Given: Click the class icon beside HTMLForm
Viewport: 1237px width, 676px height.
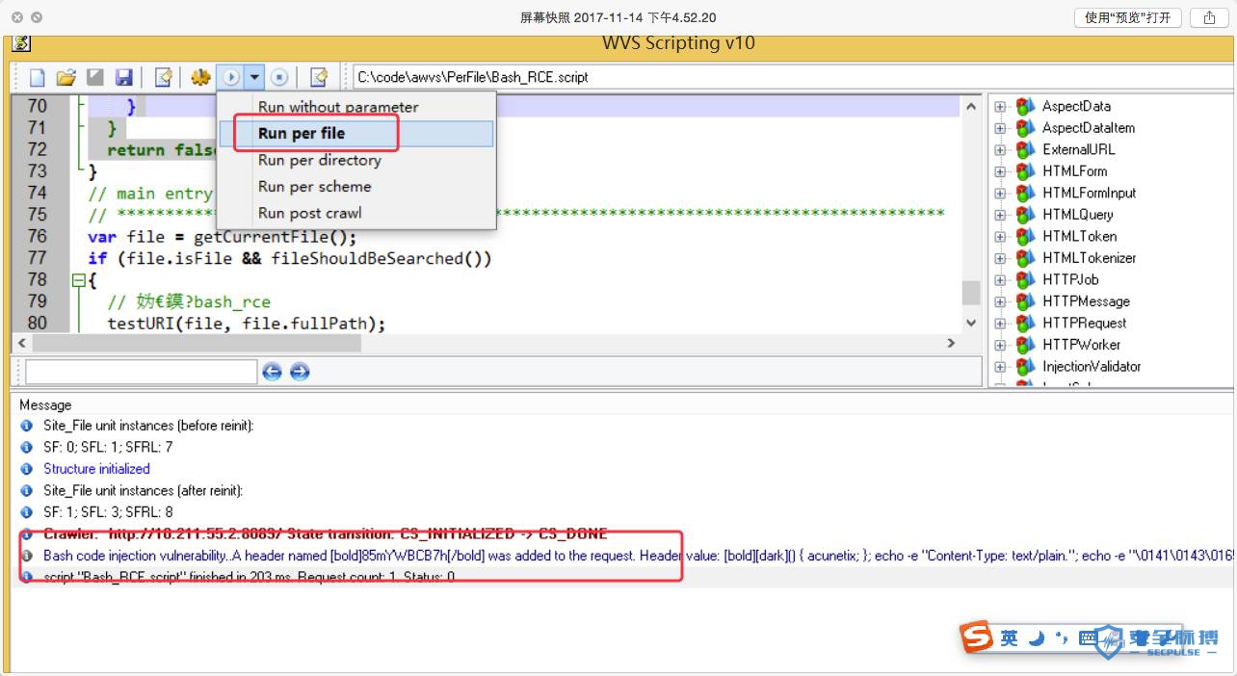Looking at the screenshot, I should pos(1025,171).
